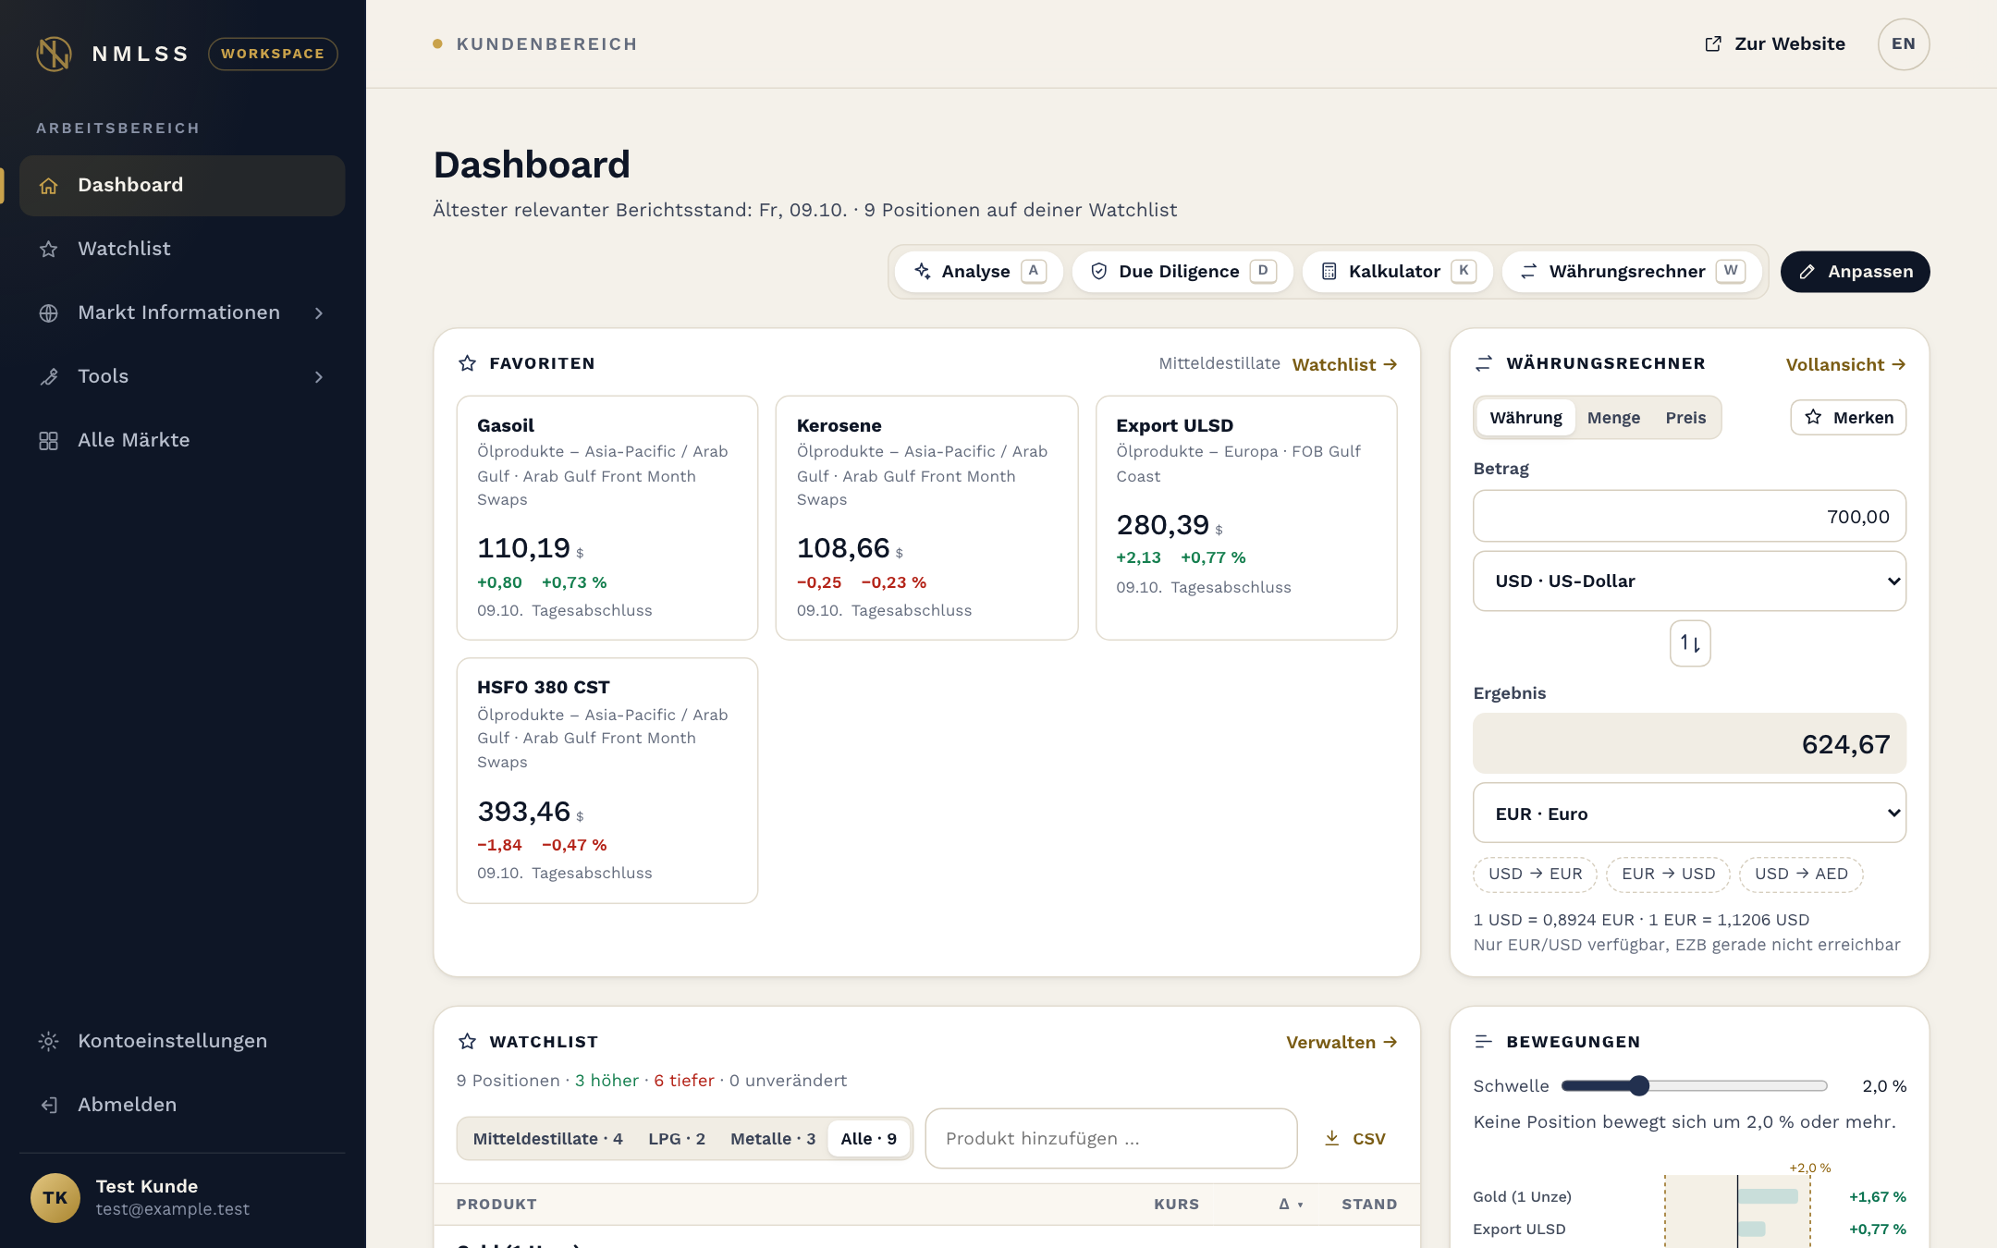This screenshot has height=1248, width=1997.
Task: Select the Preis mode in converter
Action: point(1686,418)
